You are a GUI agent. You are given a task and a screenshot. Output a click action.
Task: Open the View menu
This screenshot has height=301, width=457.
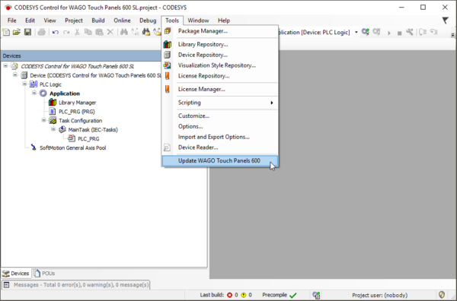[50, 21]
